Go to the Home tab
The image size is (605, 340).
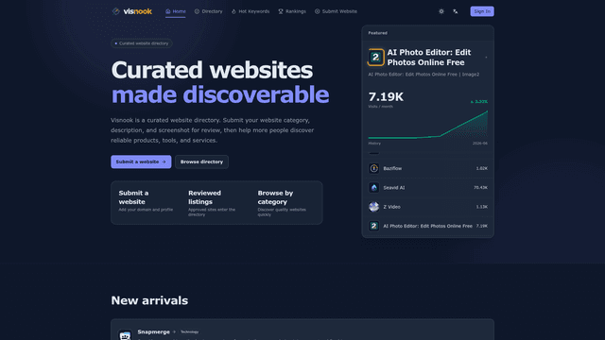click(176, 11)
